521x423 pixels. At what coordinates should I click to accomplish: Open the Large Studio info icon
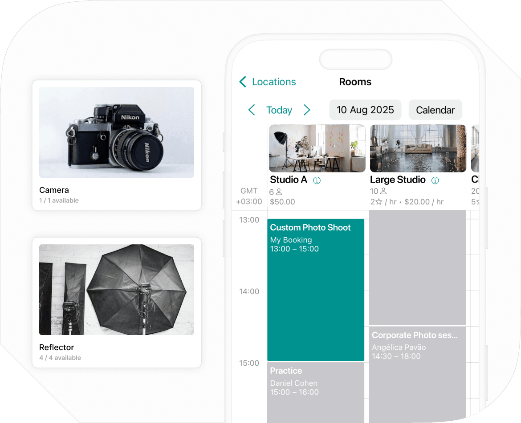point(434,180)
